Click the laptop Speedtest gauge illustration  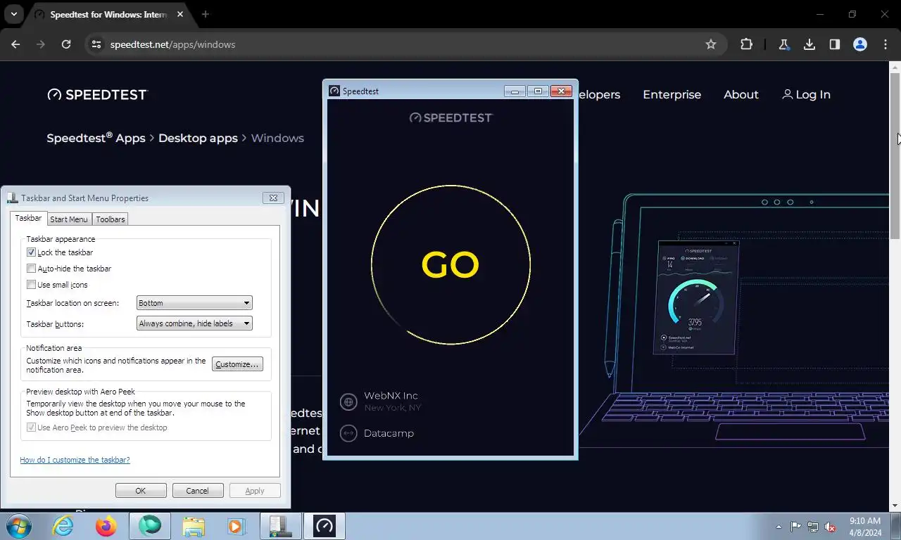[697, 297]
